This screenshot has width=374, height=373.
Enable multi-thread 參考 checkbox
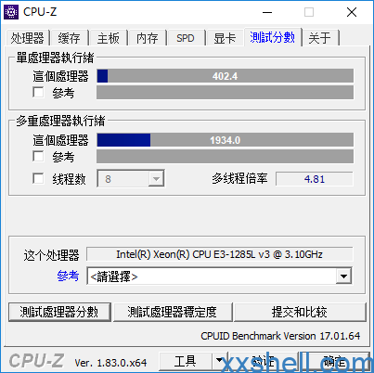pos(38,156)
